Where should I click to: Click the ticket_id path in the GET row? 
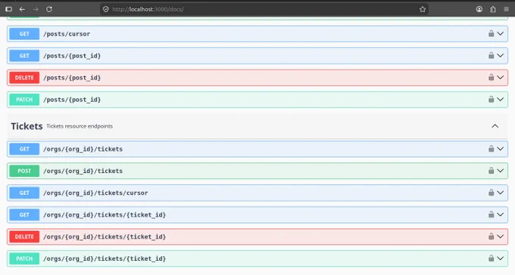[105, 215]
